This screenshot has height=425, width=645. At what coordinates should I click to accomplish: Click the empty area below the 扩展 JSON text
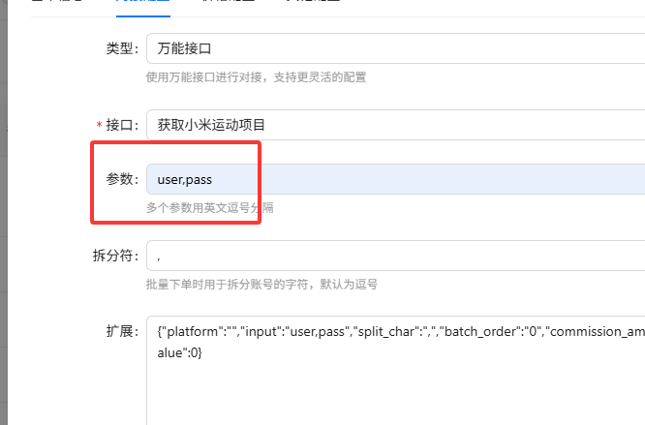tap(387, 397)
